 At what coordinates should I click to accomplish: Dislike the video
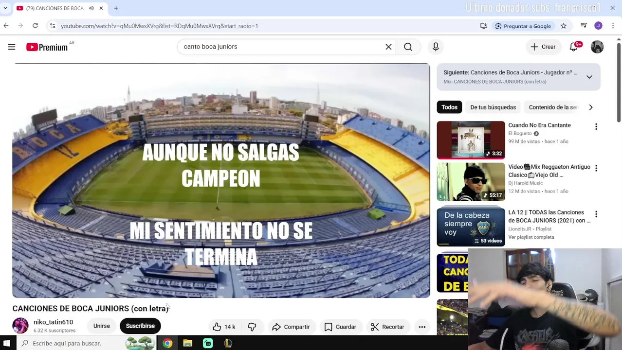(252, 327)
